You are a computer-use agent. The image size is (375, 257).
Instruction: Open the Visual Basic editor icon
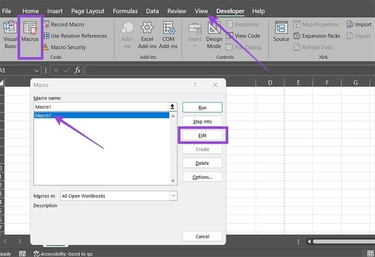click(10, 34)
